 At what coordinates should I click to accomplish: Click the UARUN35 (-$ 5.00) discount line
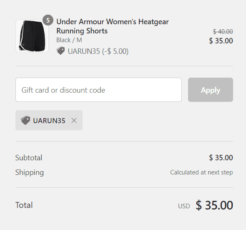tap(98, 51)
